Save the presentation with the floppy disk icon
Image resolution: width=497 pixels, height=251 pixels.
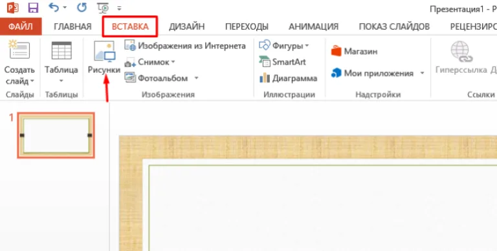[x=33, y=8]
